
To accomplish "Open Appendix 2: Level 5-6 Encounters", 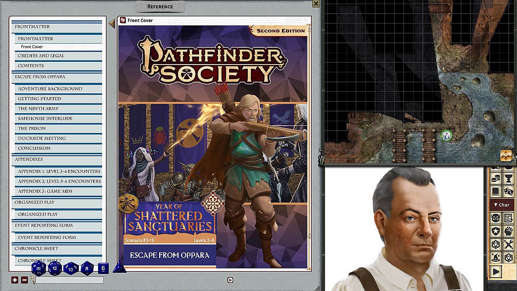I will coord(59,181).
